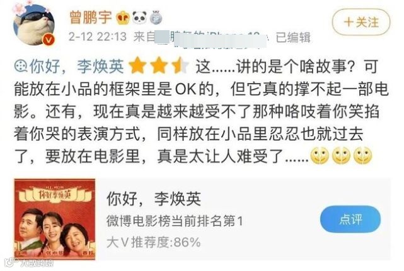Tap the gold crown membership badge

tap(123, 18)
